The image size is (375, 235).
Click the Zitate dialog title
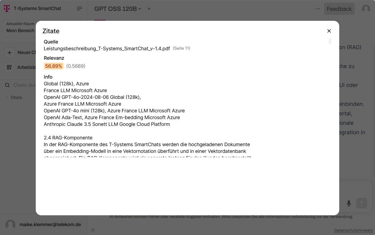pyautogui.click(x=51, y=31)
